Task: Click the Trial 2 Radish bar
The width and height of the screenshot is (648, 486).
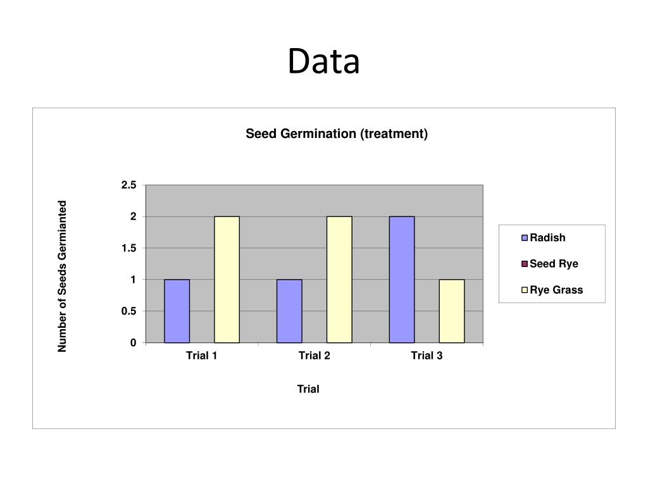Action: click(x=289, y=311)
